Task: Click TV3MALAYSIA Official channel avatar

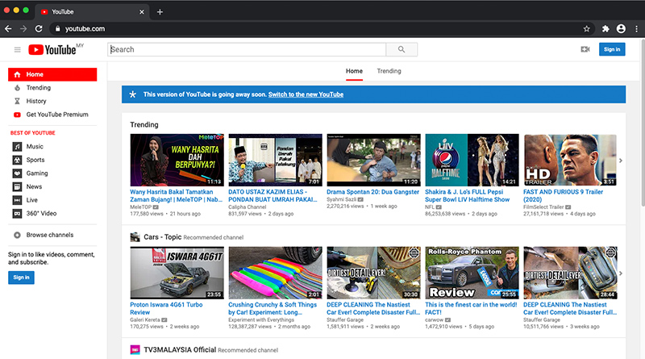Action: coord(135,350)
